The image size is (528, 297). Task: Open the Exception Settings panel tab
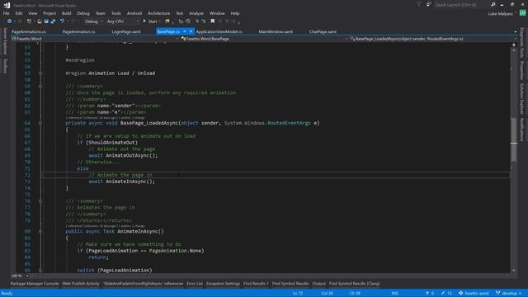[224, 284]
